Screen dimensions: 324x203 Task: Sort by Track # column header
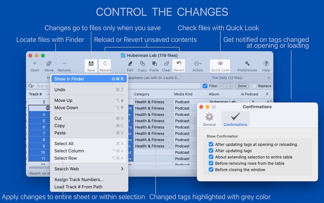[x=38, y=94]
